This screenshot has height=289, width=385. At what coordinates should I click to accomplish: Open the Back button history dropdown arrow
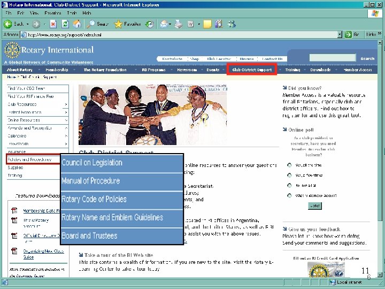[27, 24]
